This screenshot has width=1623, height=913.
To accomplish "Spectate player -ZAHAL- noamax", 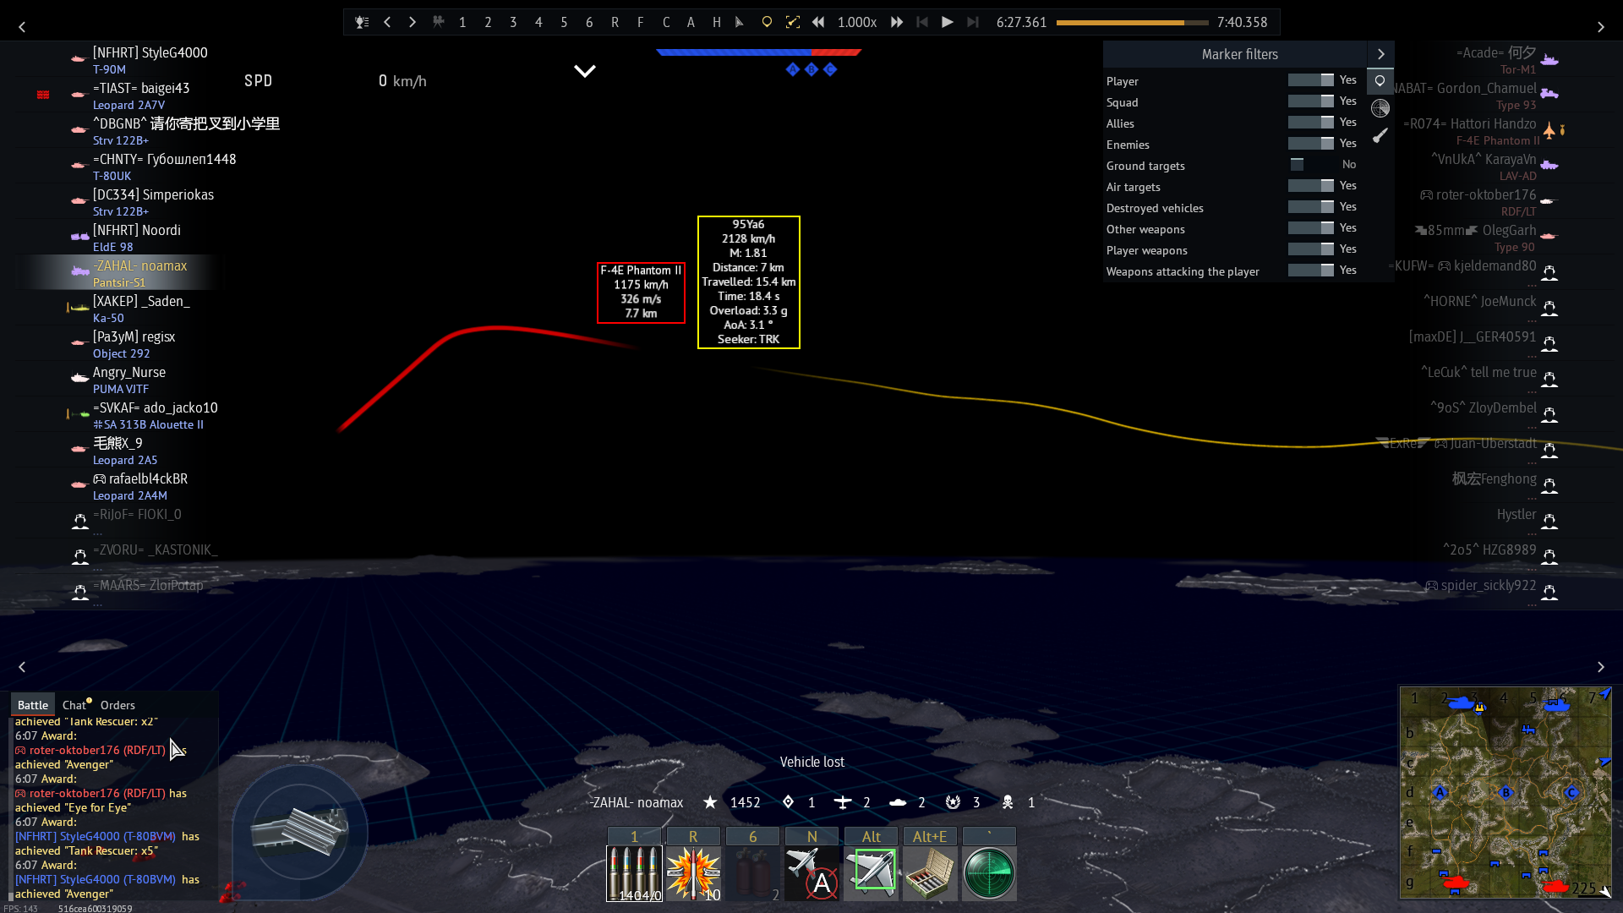I will [x=118, y=272].
